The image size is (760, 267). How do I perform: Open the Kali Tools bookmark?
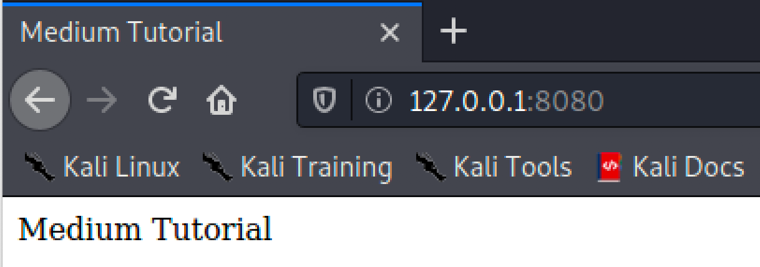tap(493, 167)
